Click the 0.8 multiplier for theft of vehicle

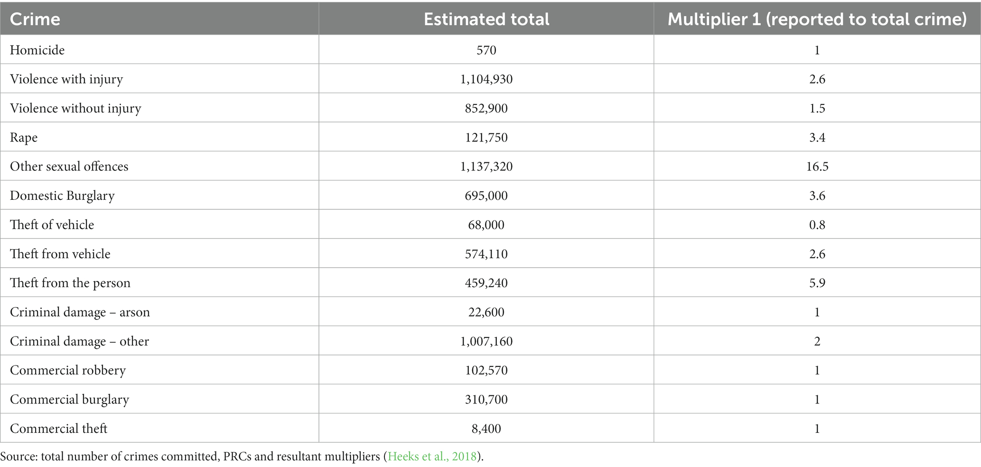pos(817,225)
